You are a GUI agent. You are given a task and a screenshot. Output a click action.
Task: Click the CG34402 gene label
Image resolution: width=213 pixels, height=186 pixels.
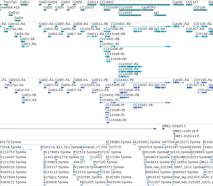107,2
